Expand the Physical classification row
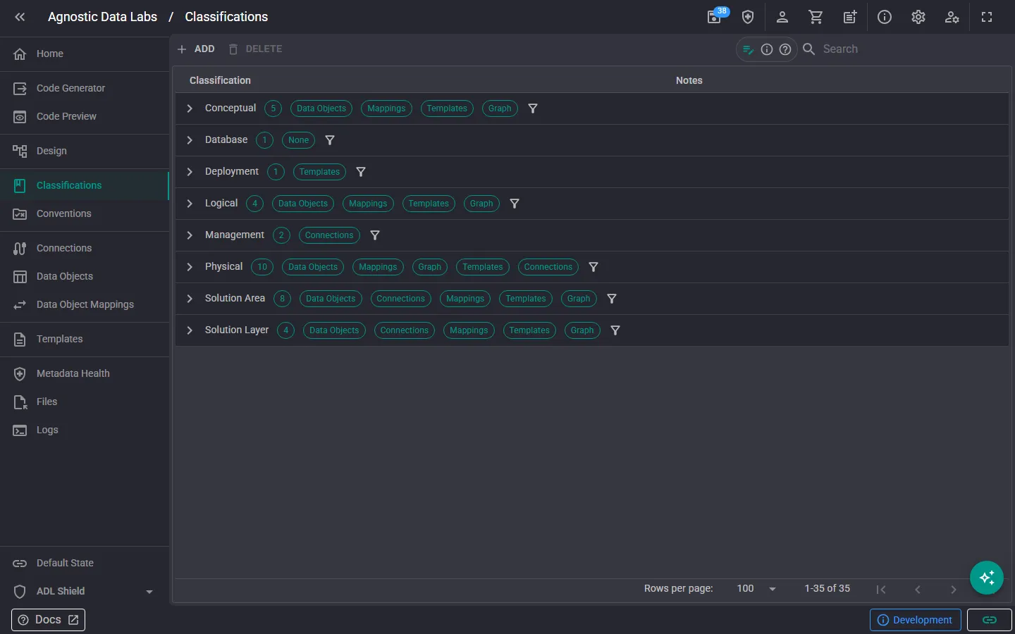The width and height of the screenshot is (1015, 634). (x=190, y=267)
